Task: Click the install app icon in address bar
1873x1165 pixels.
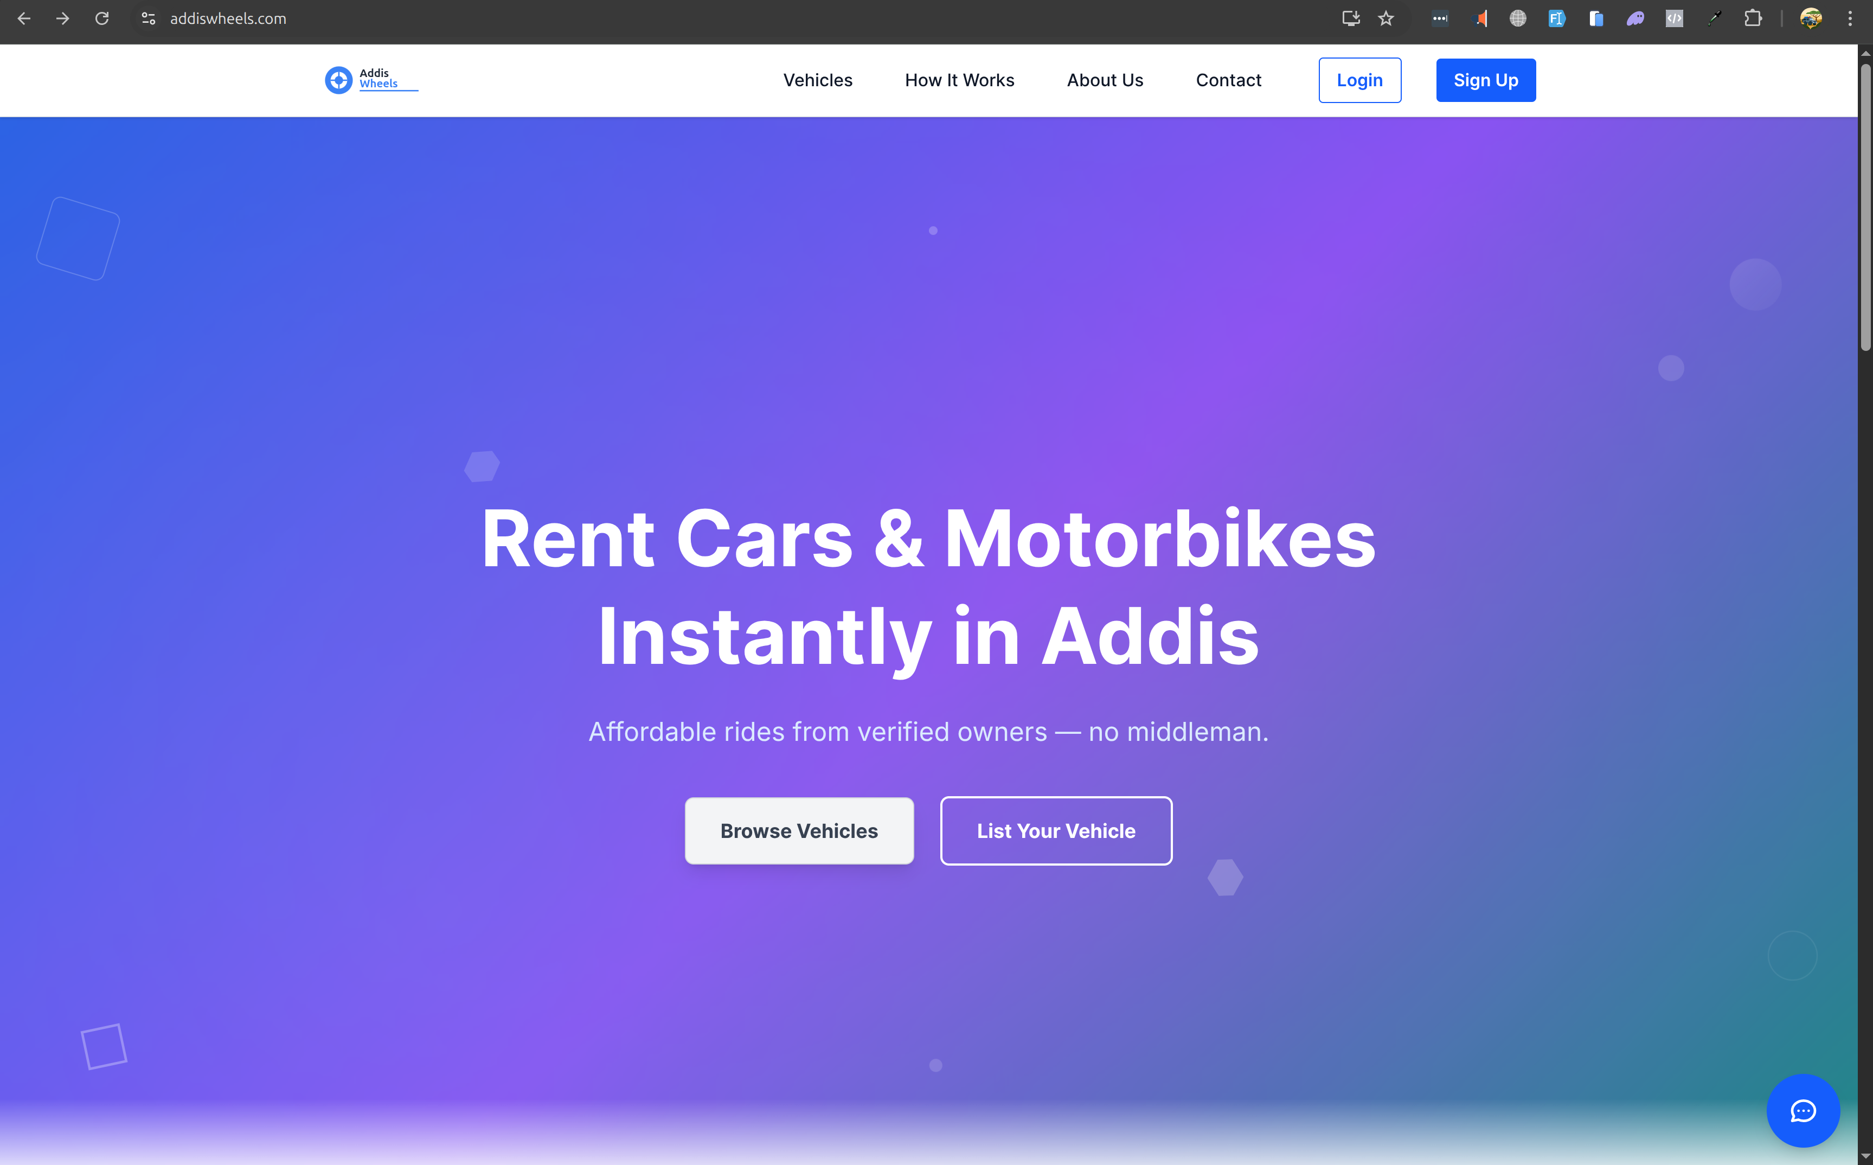Action: [1351, 18]
